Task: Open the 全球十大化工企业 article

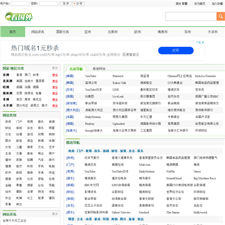Action: 14,221
